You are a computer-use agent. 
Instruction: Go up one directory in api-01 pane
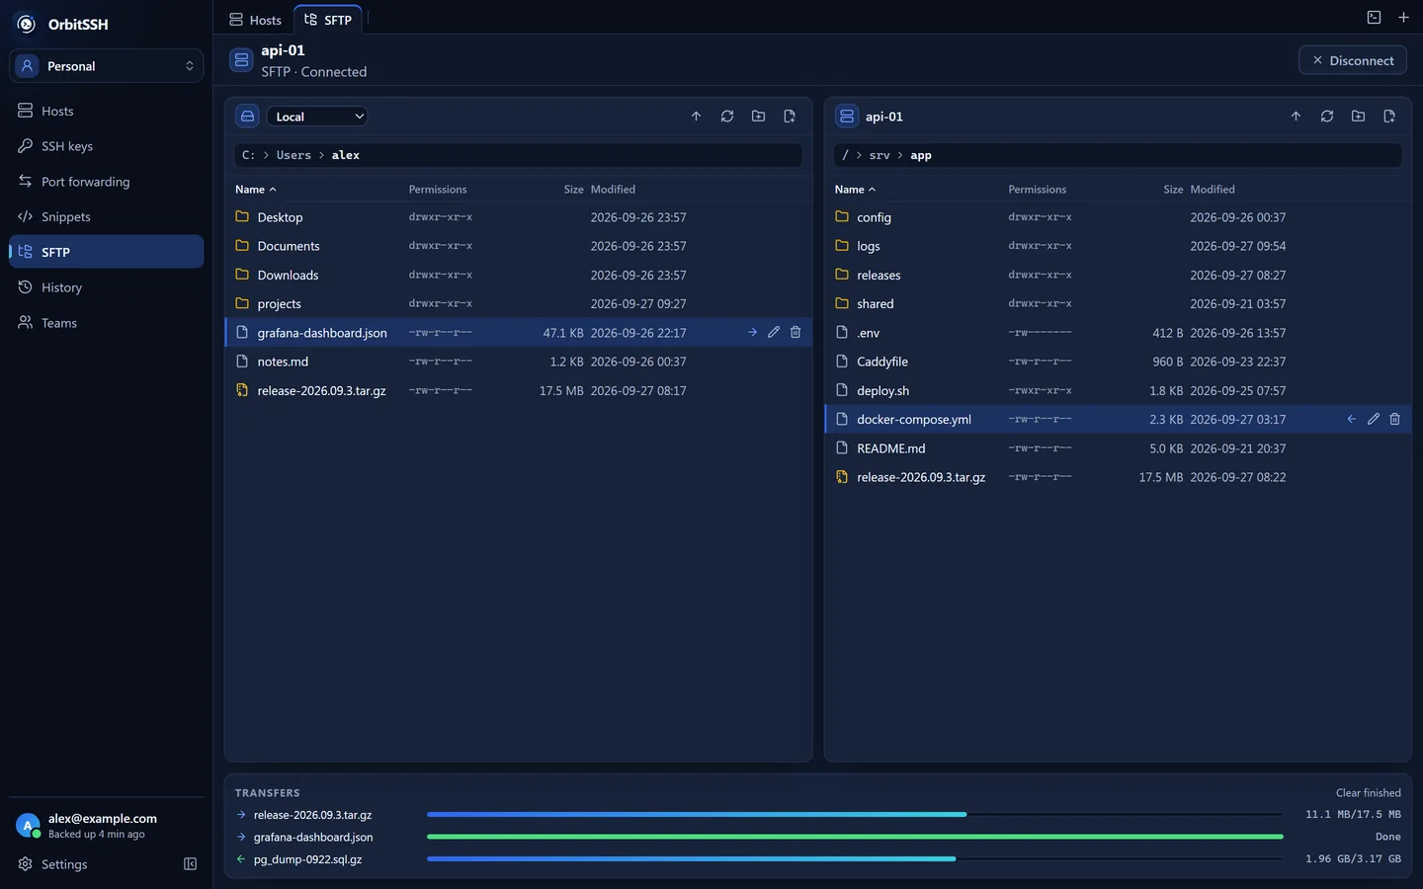(x=1296, y=117)
